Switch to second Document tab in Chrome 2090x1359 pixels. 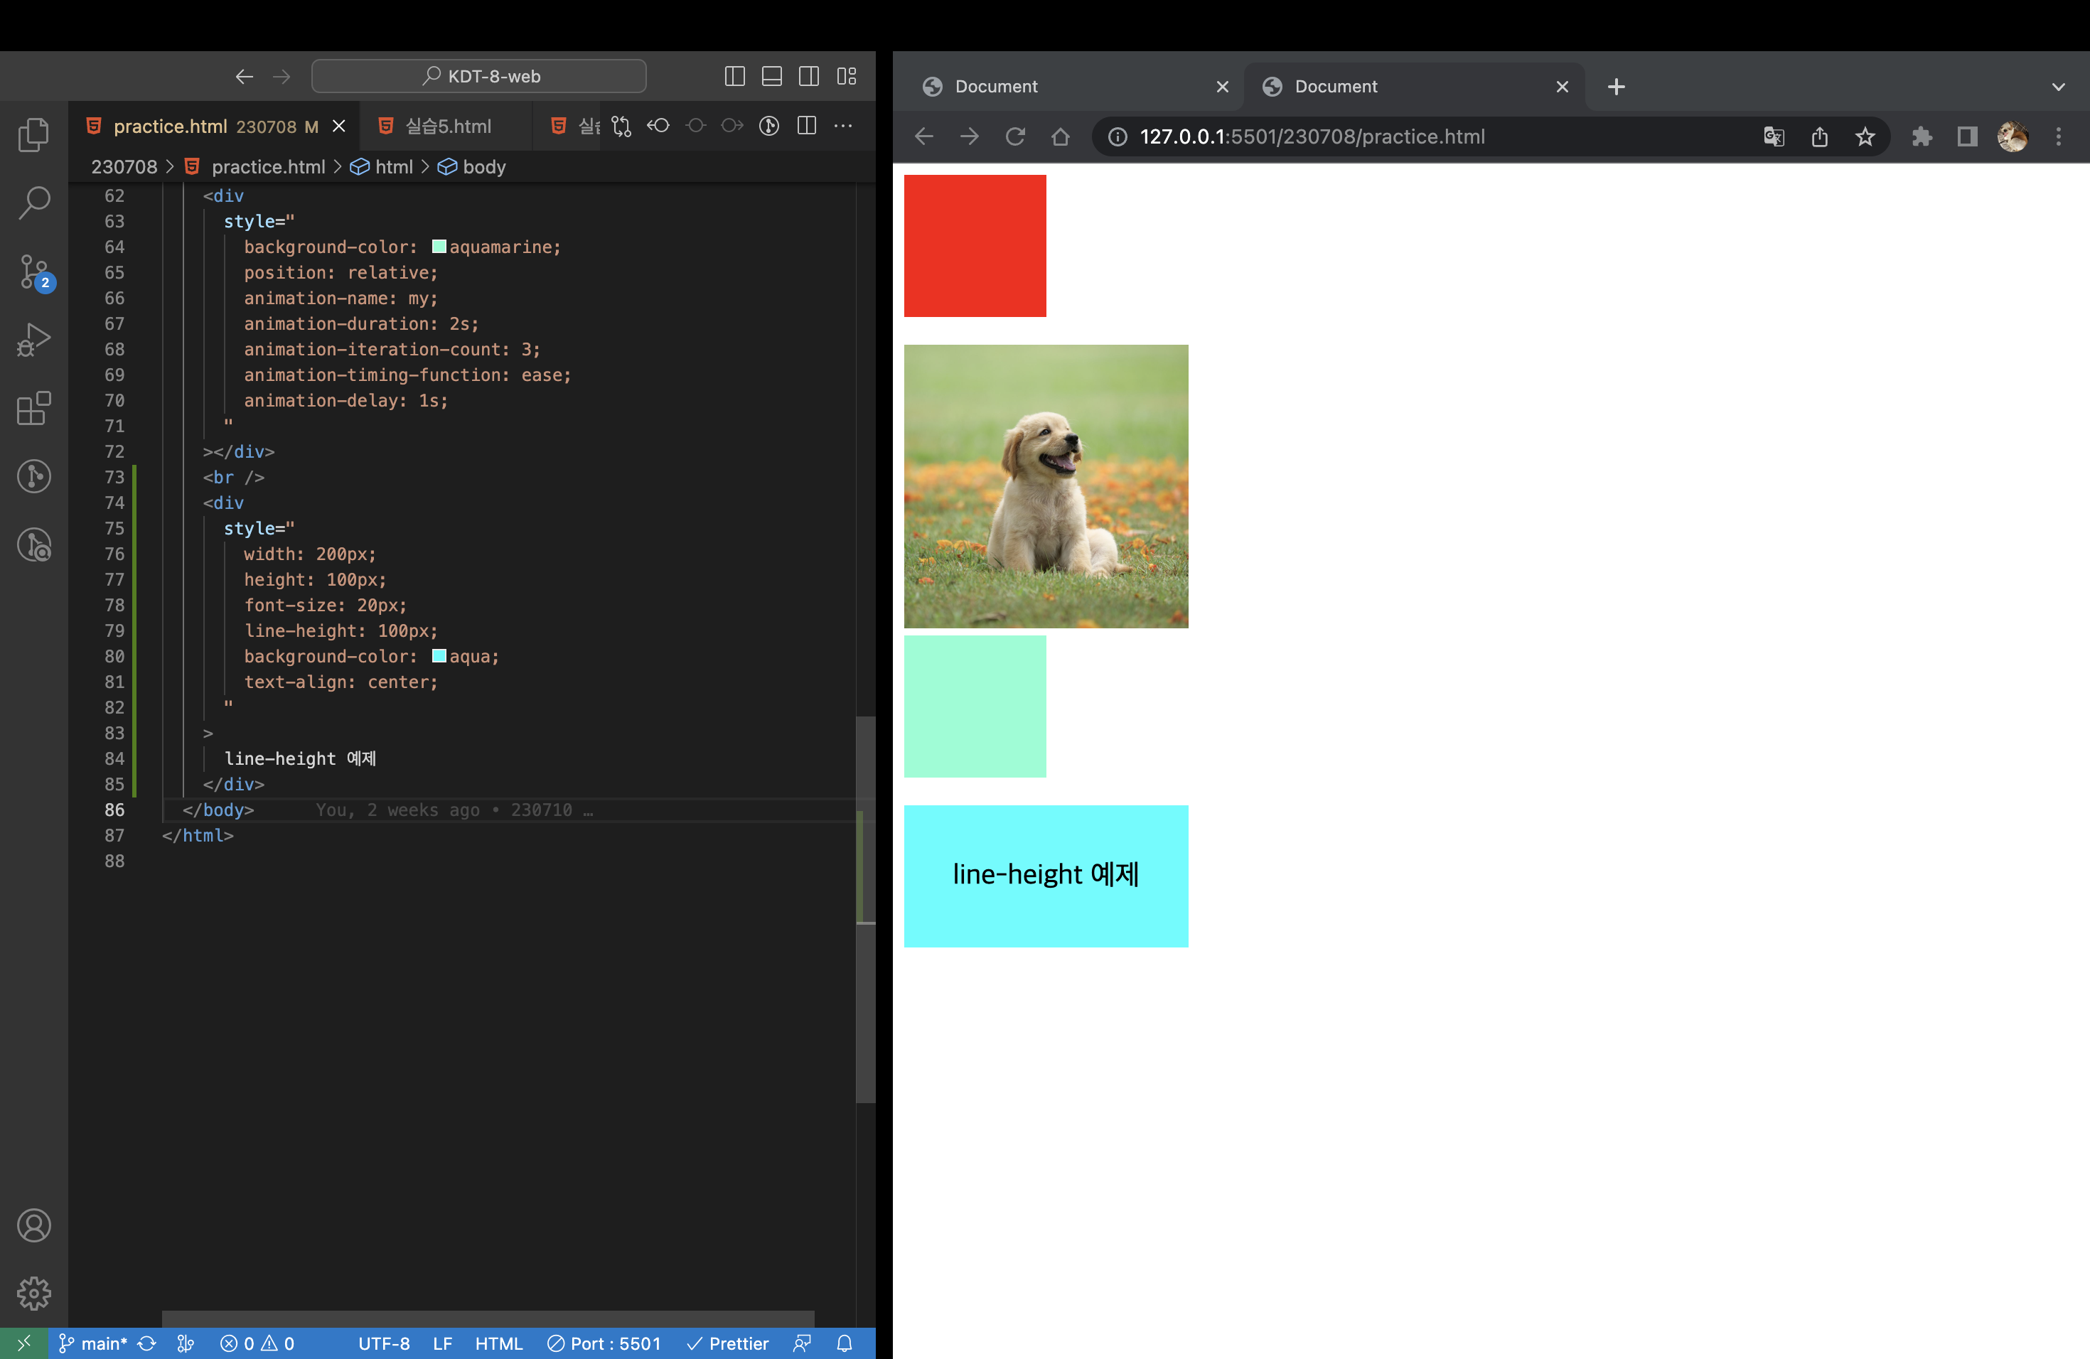(1415, 86)
